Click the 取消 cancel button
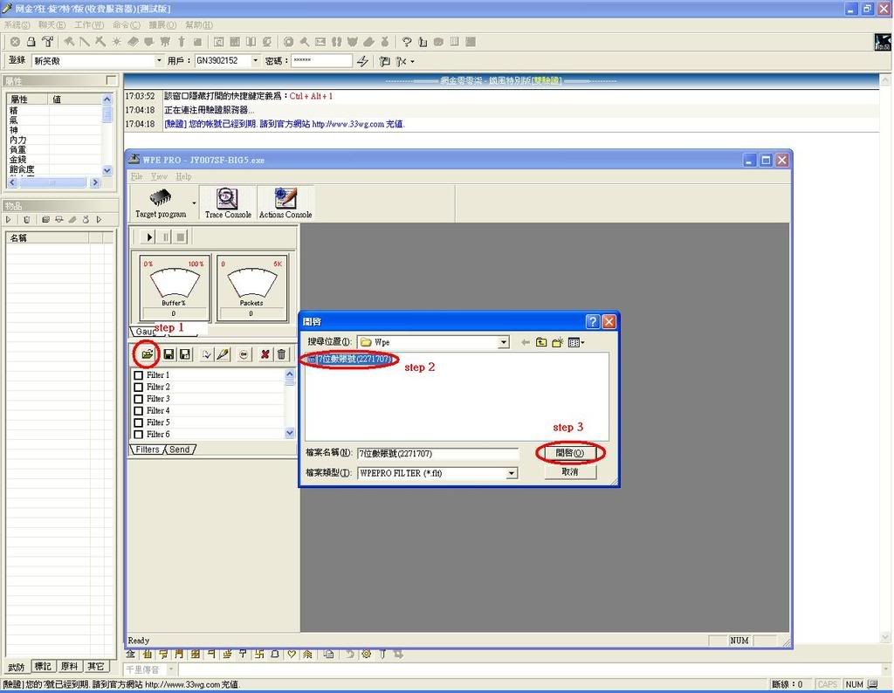The width and height of the screenshot is (894, 693). click(569, 471)
